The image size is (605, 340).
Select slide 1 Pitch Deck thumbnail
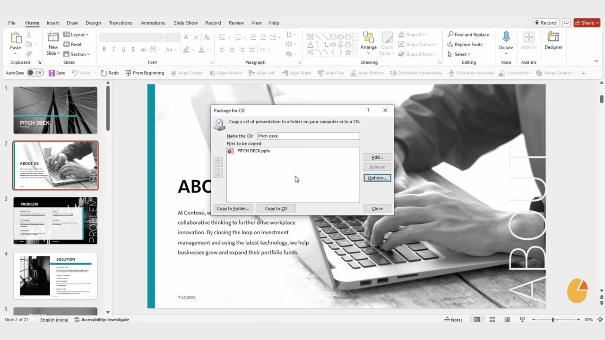(x=55, y=110)
